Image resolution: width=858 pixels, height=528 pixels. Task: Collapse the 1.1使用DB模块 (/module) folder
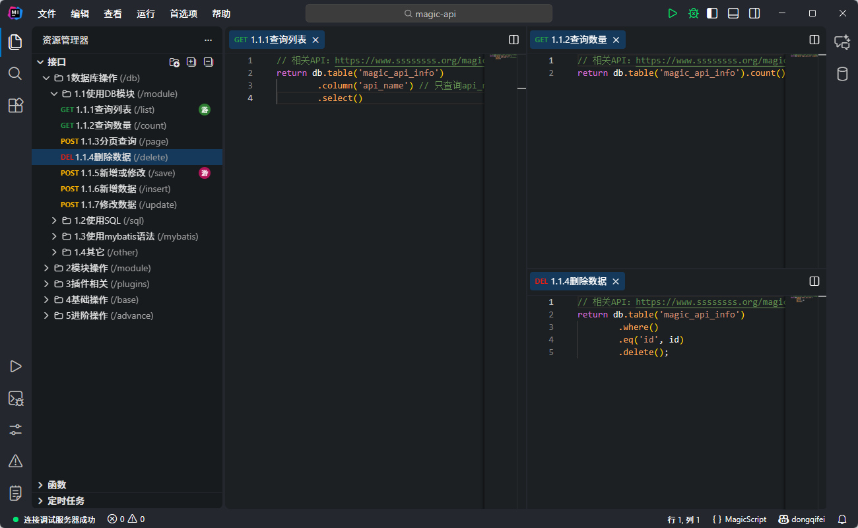coord(55,94)
